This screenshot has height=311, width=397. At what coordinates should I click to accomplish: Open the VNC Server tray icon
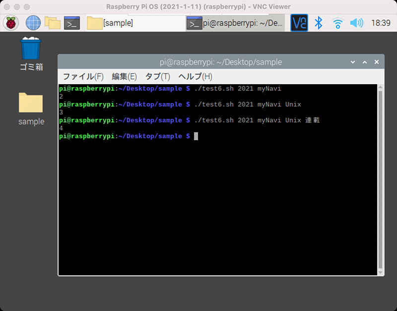coord(299,23)
